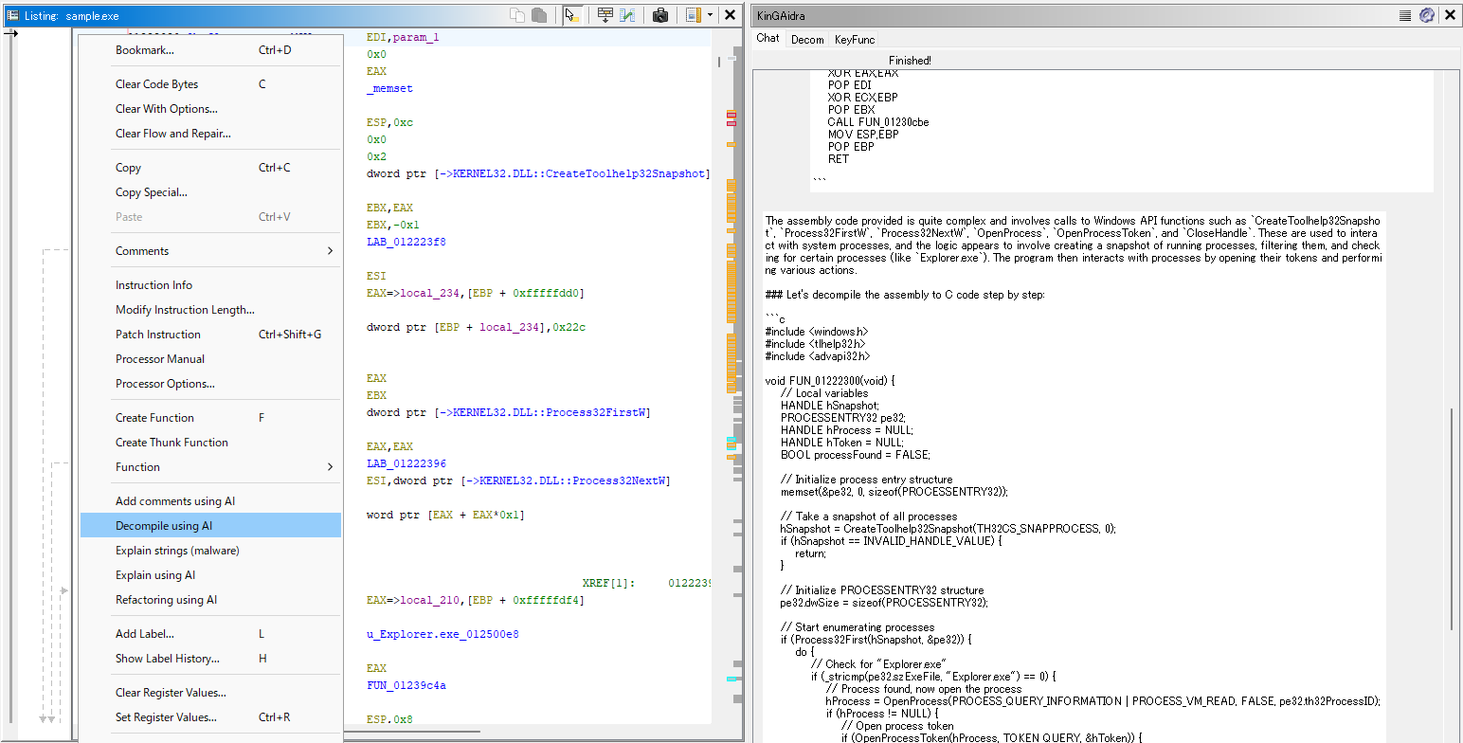
Task: Click the edit listing fields icon
Action: [605, 15]
